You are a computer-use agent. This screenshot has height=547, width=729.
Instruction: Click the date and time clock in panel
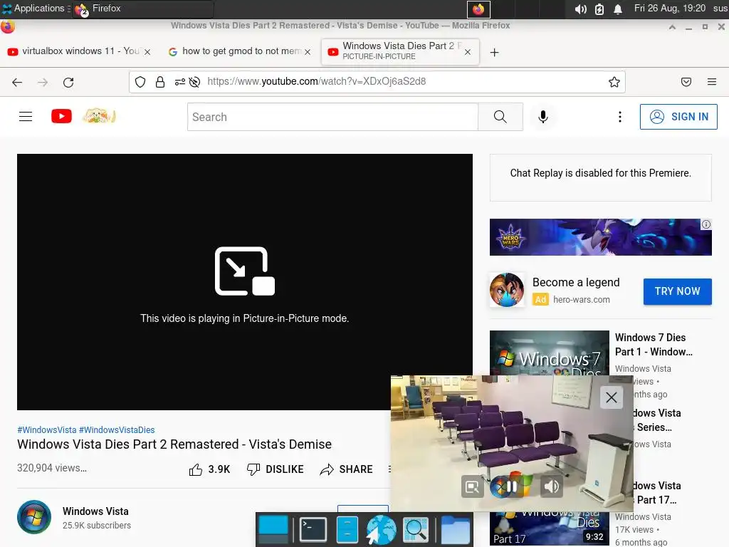point(669,9)
